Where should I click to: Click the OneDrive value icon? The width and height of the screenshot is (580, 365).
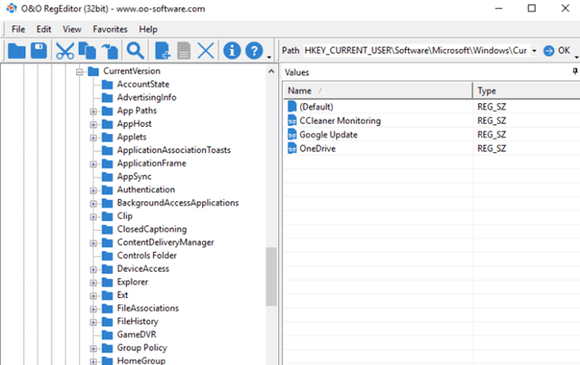click(292, 149)
